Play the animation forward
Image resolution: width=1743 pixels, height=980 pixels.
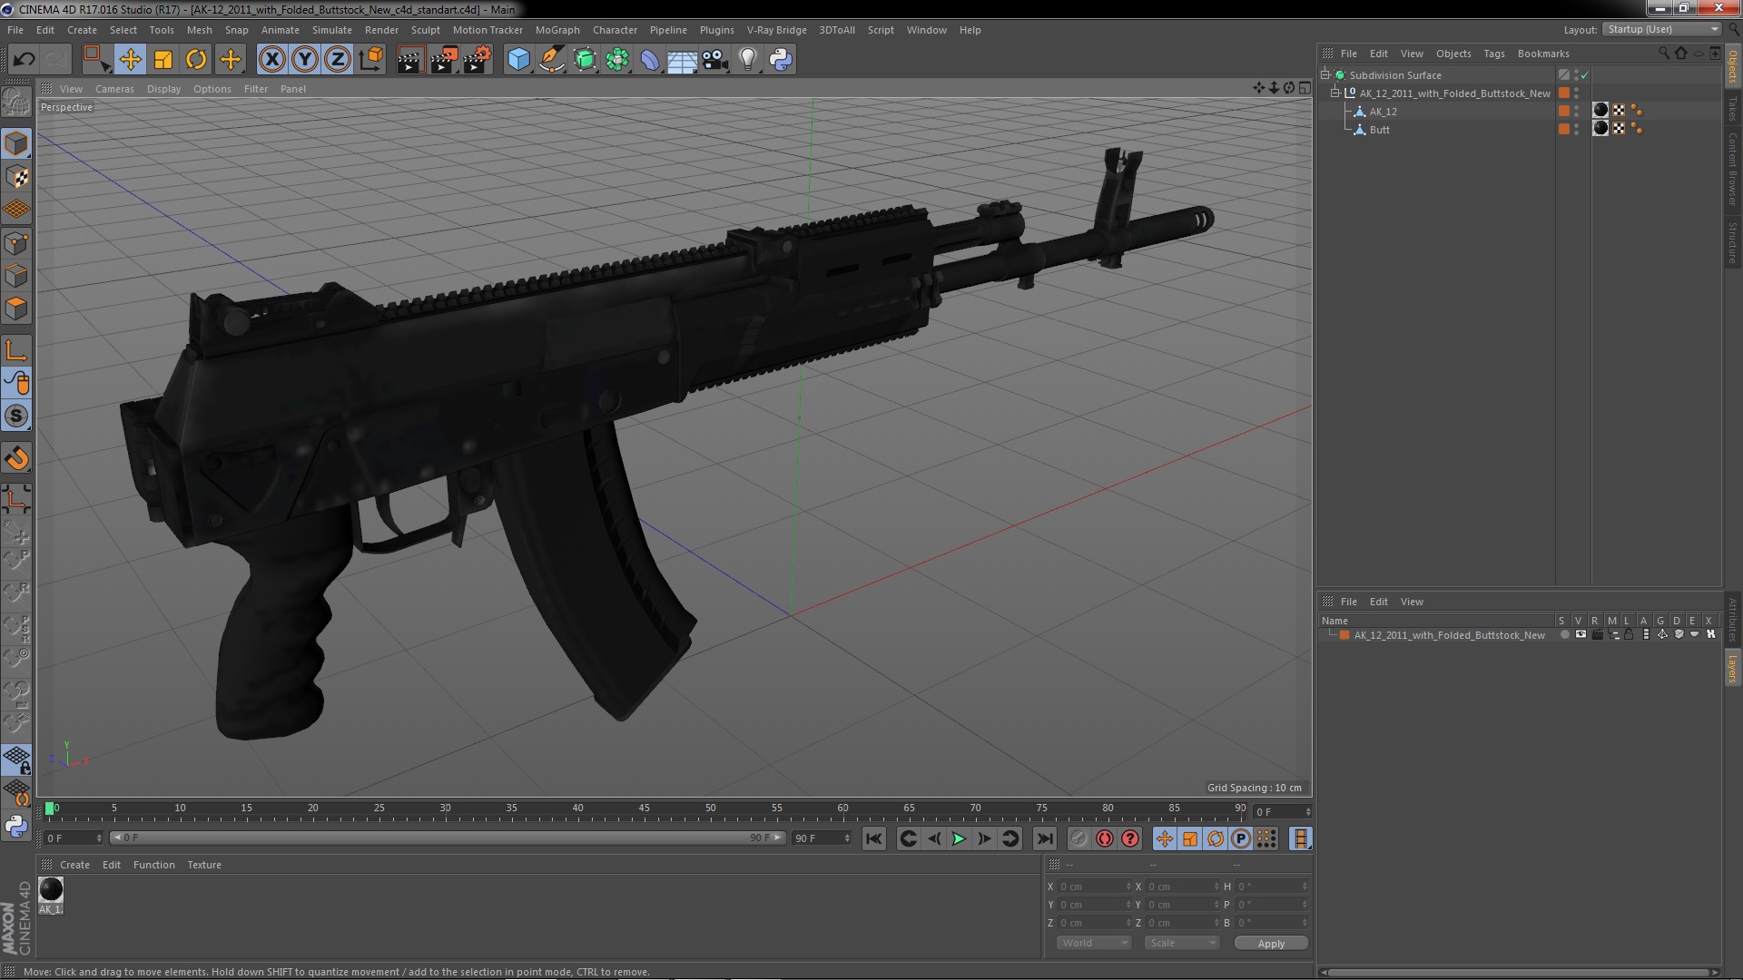pyautogui.click(x=959, y=839)
